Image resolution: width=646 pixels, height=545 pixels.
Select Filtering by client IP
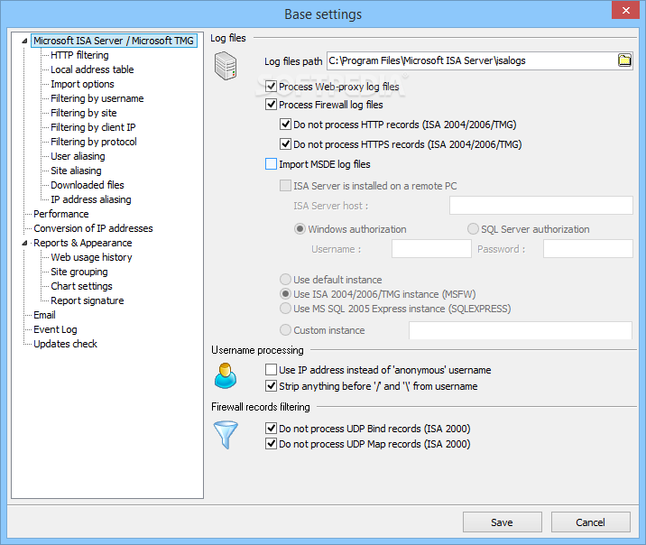tap(93, 127)
